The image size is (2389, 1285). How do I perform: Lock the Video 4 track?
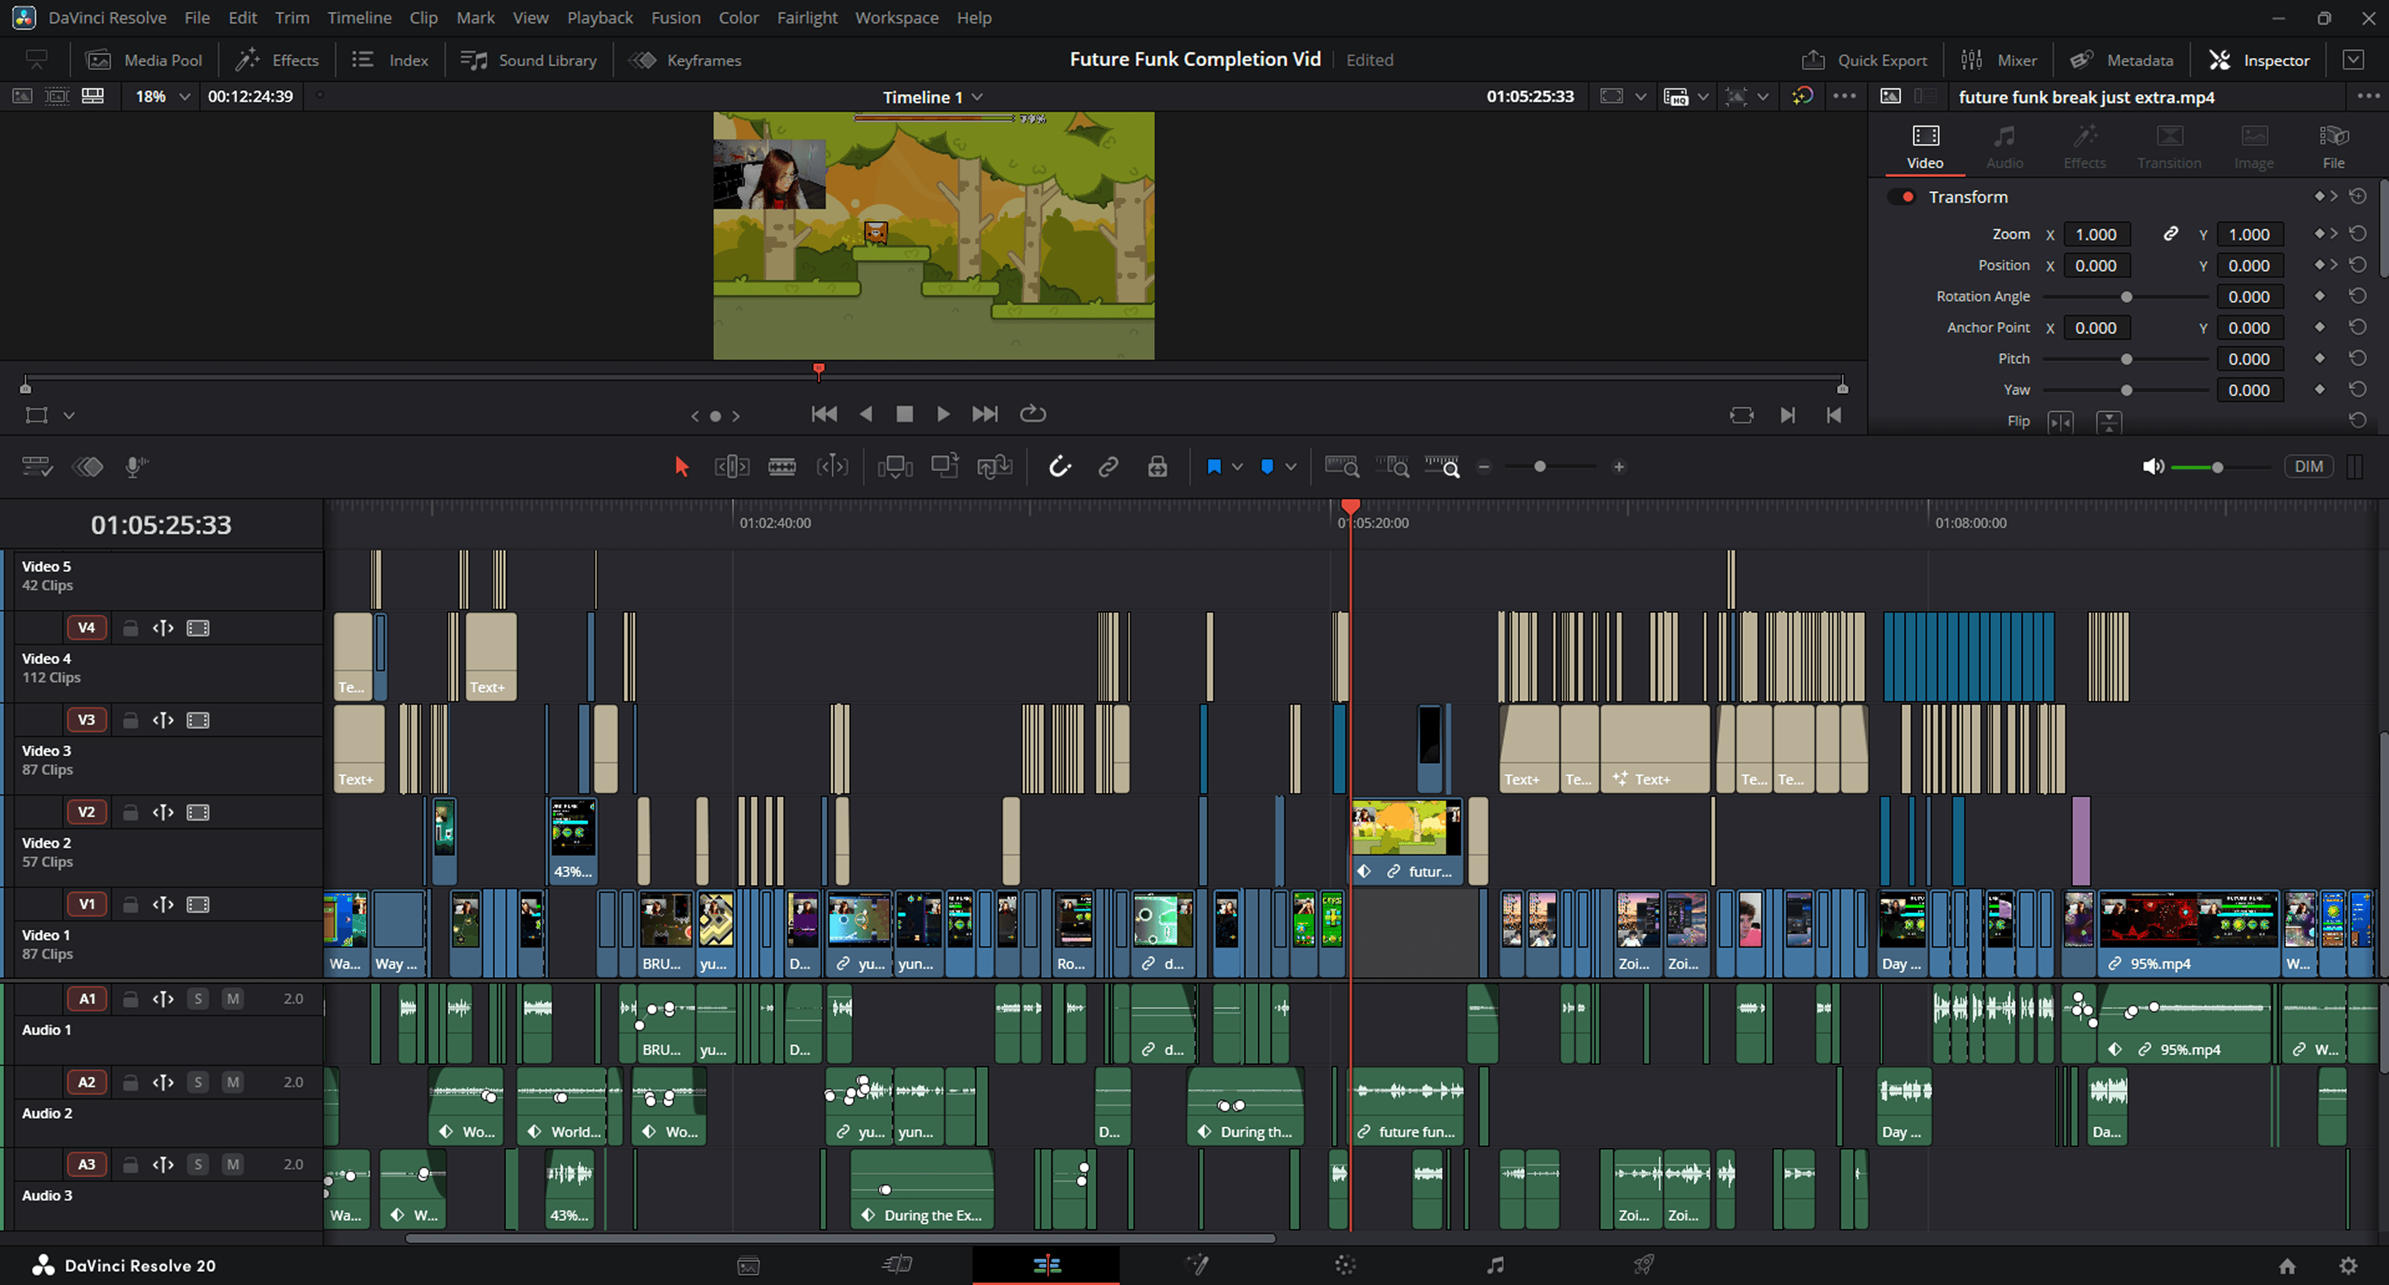coord(131,628)
